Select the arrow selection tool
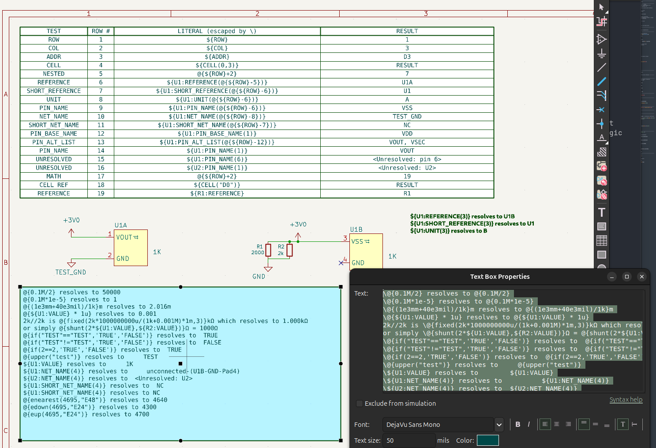656x448 pixels. point(601,7)
